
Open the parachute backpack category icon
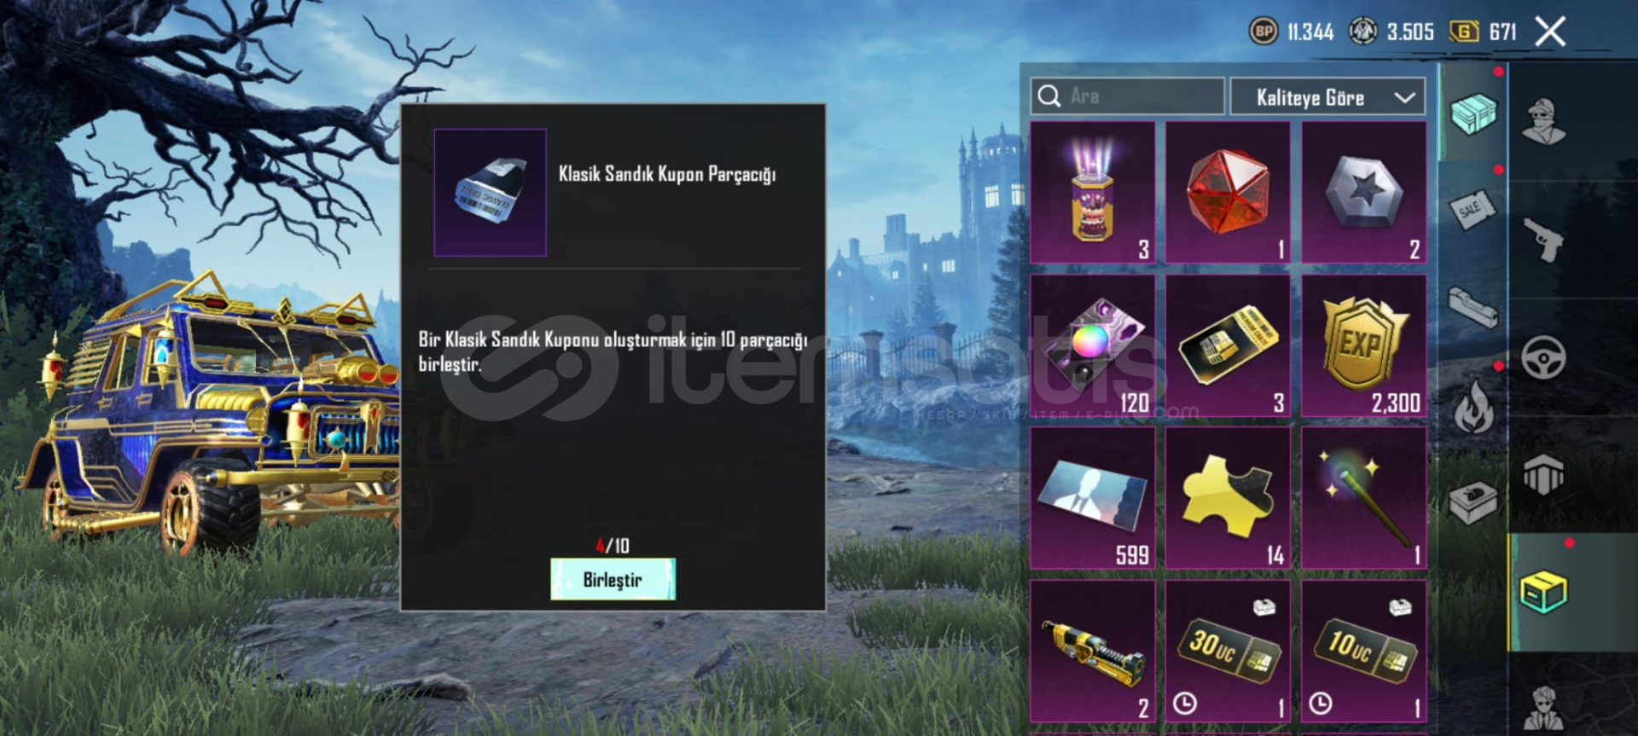point(1543,474)
